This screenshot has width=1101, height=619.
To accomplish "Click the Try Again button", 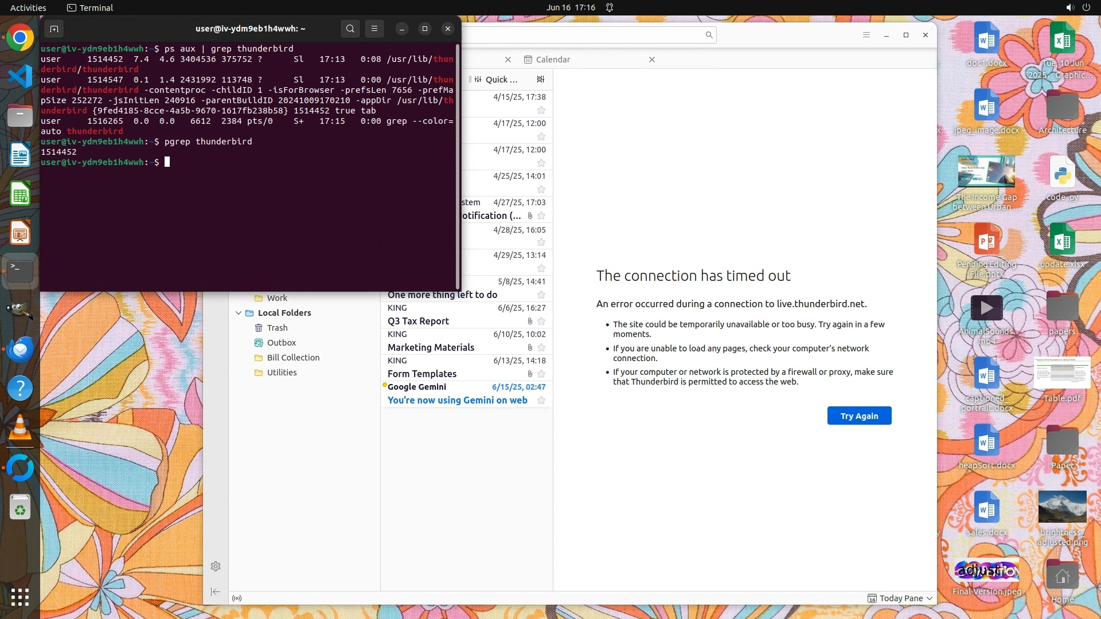I will (x=859, y=416).
